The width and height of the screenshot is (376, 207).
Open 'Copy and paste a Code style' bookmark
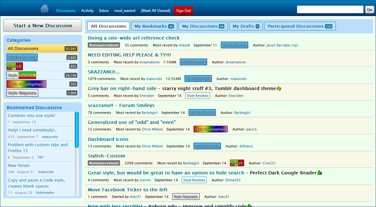click(36, 183)
